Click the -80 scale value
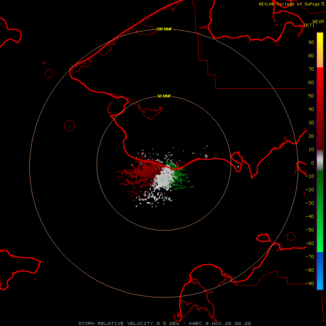The height and width of the screenshot is (326, 326). coord(310,270)
